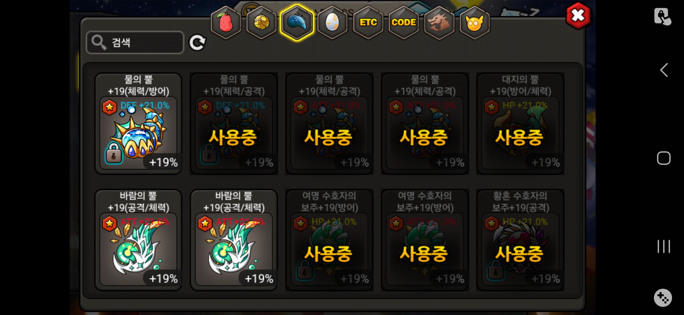Select the gold nugget category tab
Screen dimensions: 684x315
point(261,23)
